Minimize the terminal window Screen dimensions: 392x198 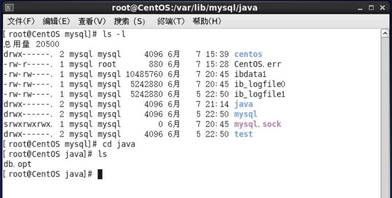click(x=360, y=8)
